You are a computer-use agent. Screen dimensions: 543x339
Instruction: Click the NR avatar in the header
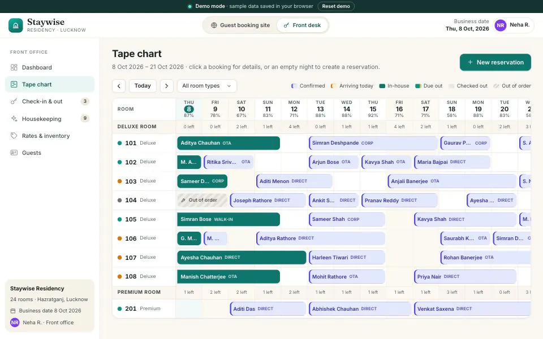pyautogui.click(x=501, y=25)
